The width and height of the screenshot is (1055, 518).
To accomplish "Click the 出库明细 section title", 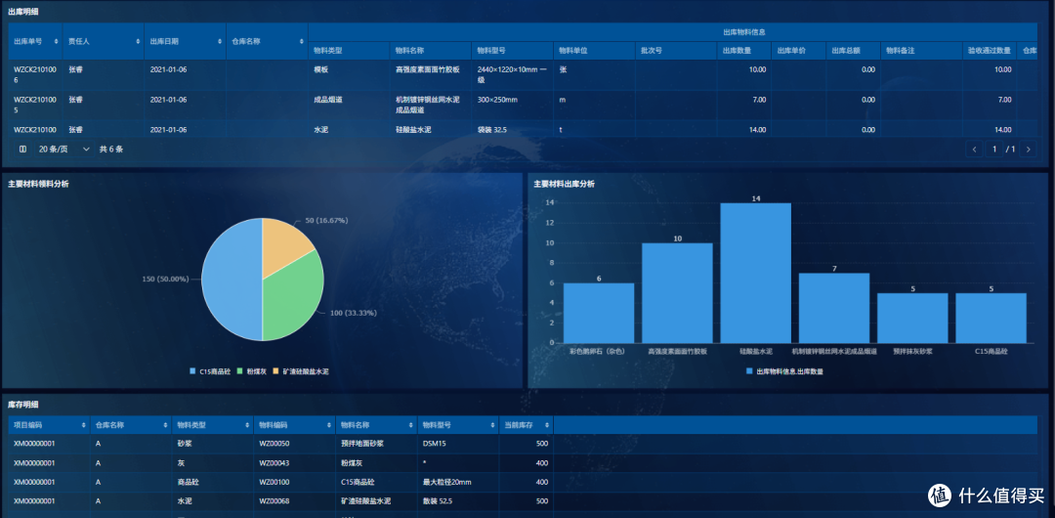I will click(22, 12).
